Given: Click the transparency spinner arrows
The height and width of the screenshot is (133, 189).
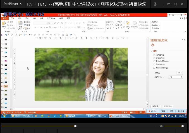Looking at the screenshot, I should coord(182,77).
